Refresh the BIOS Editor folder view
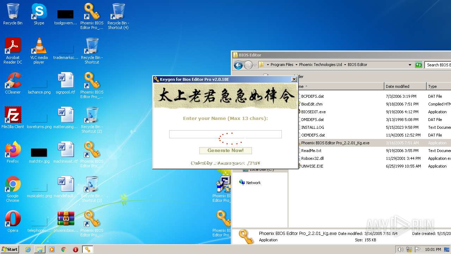 (x=419, y=65)
